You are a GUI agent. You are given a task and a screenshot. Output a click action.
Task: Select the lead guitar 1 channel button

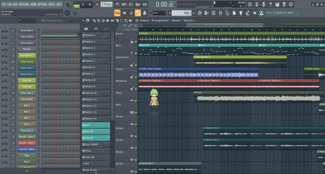(27, 55)
